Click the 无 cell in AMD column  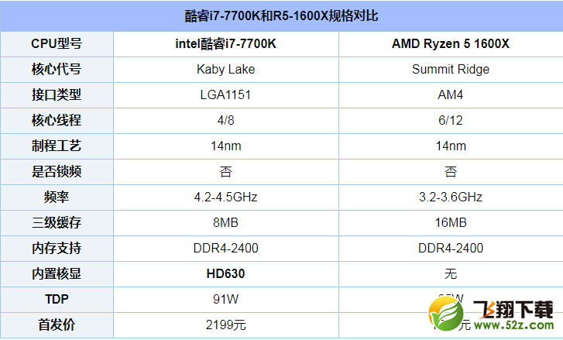pyautogui.click(x=451, y=274)
